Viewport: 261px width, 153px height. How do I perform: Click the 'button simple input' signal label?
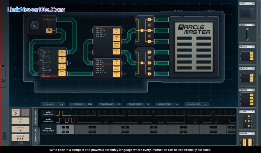pos(48,113)
